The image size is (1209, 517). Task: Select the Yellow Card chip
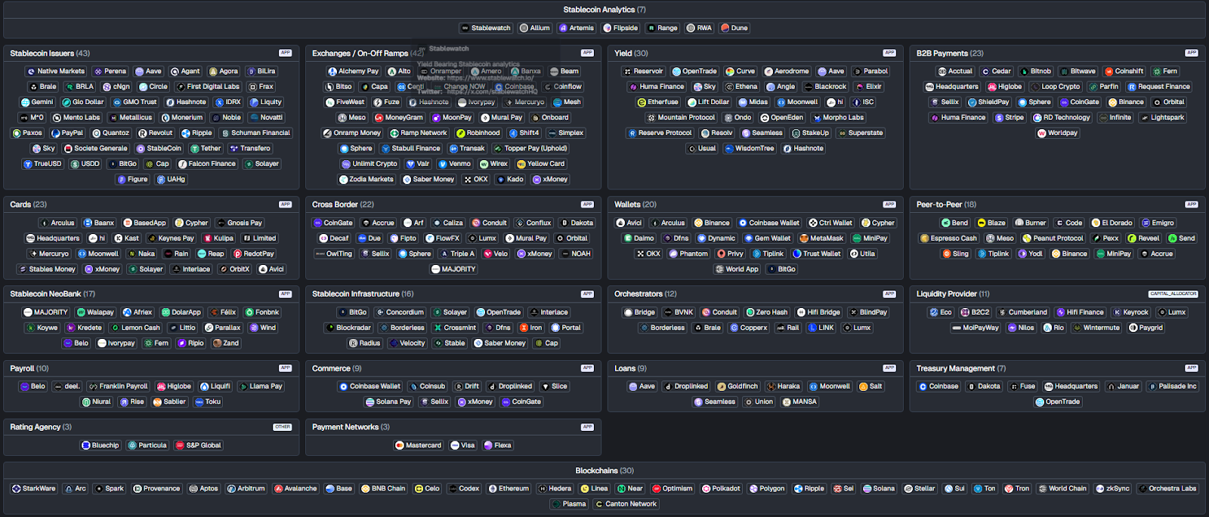pyautogui.click(x=541, y=164)
